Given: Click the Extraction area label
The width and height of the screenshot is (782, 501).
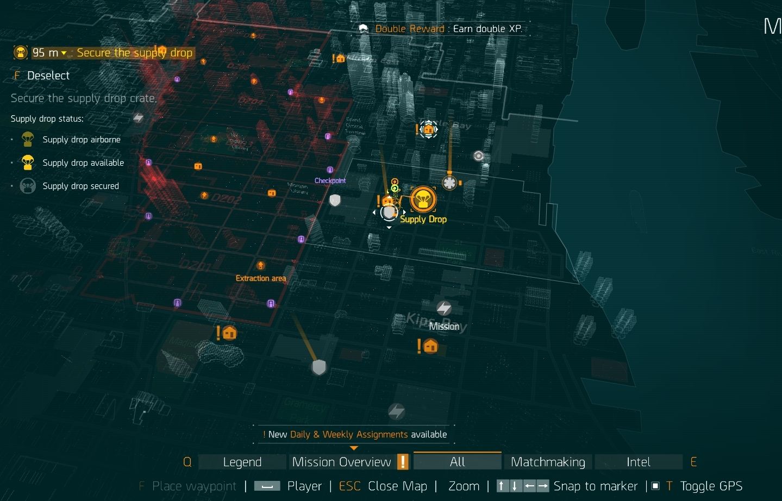Looking at the screenshot, I should tap(260, 278).
